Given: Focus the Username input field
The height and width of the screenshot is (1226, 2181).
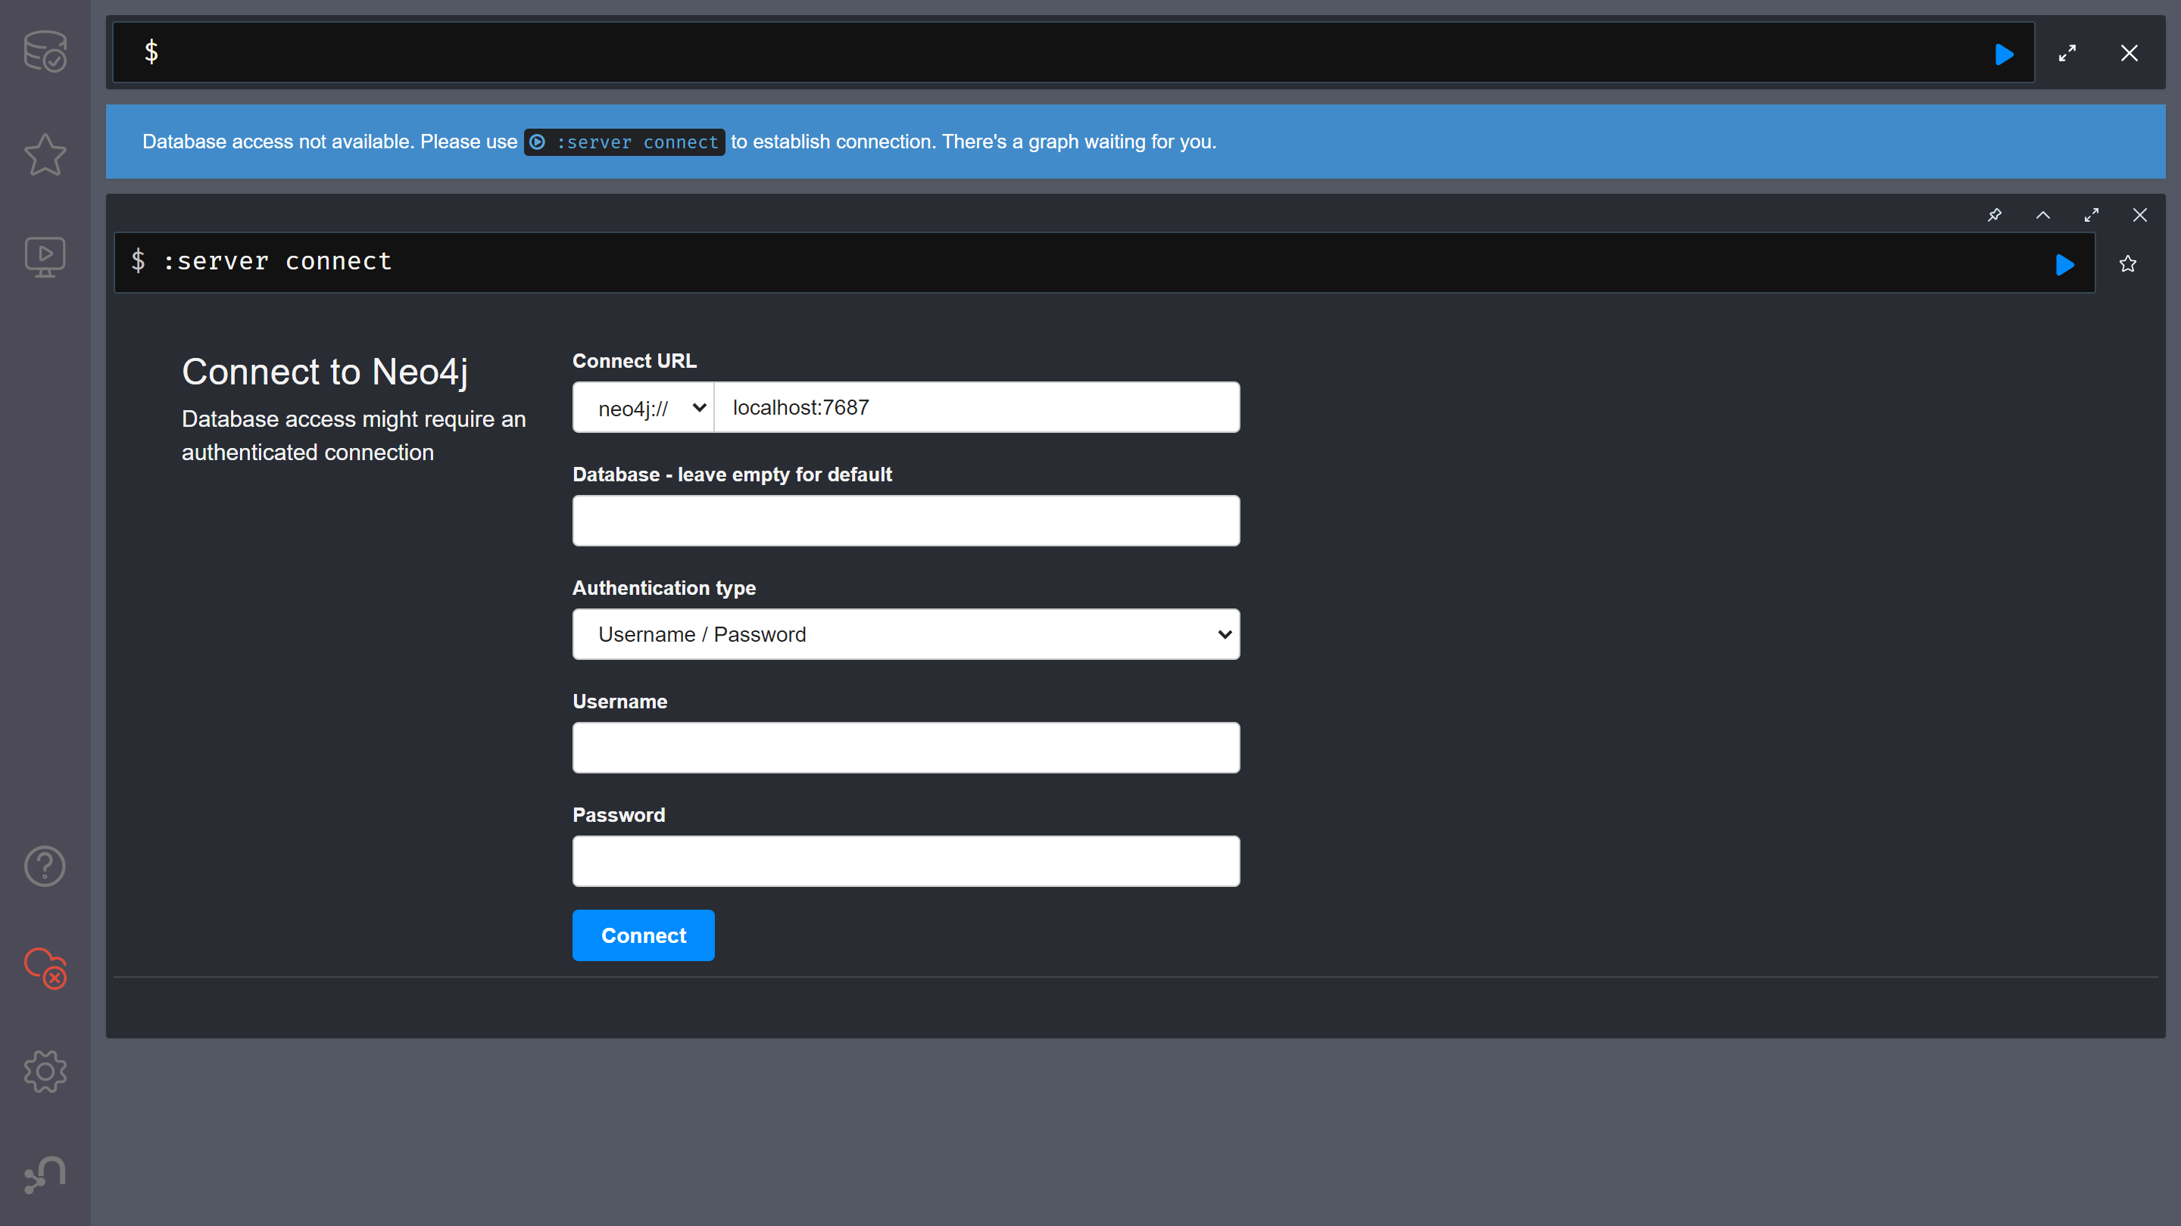Looking at the screenshot, I should (x=906, y=748).
